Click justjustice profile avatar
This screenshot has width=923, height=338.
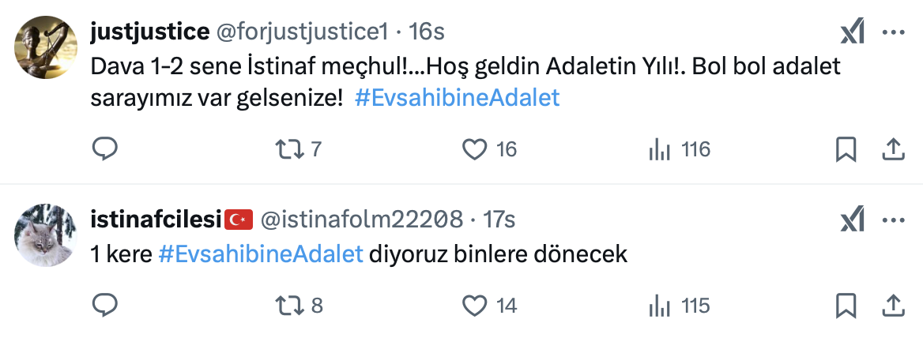[x=47, y=47]
